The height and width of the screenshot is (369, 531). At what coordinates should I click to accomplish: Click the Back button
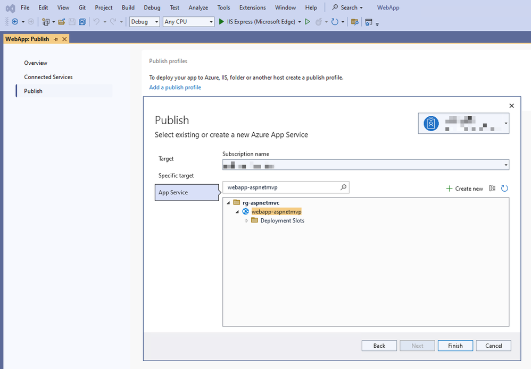(x=379, y=346)
